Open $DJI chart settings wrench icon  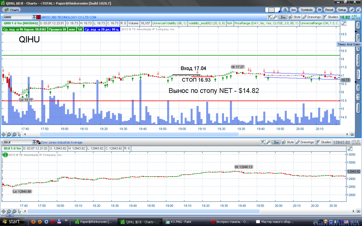[x=268, y=142]
